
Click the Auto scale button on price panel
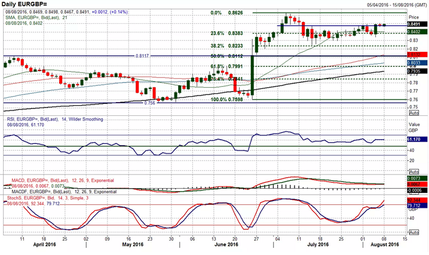[413, 112]
